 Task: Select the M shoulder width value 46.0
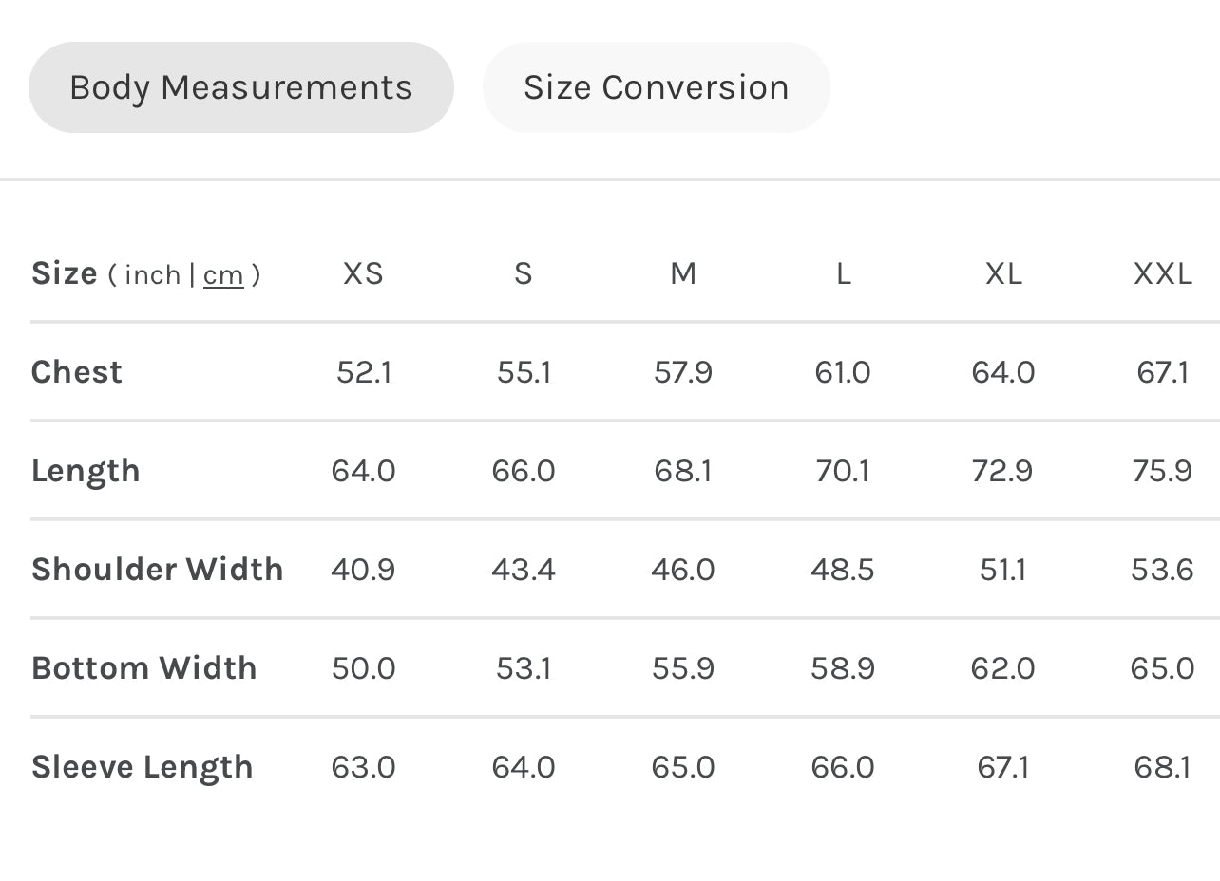point(683,569)
